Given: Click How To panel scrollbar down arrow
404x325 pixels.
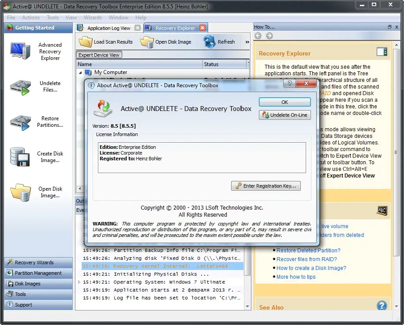Looking at the screenshot, I should 397,307.
